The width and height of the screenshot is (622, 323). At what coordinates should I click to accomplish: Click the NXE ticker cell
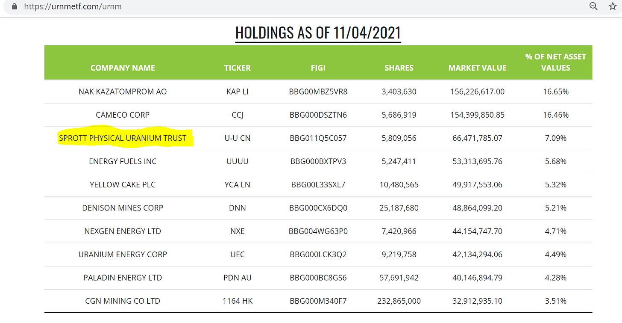238,231
